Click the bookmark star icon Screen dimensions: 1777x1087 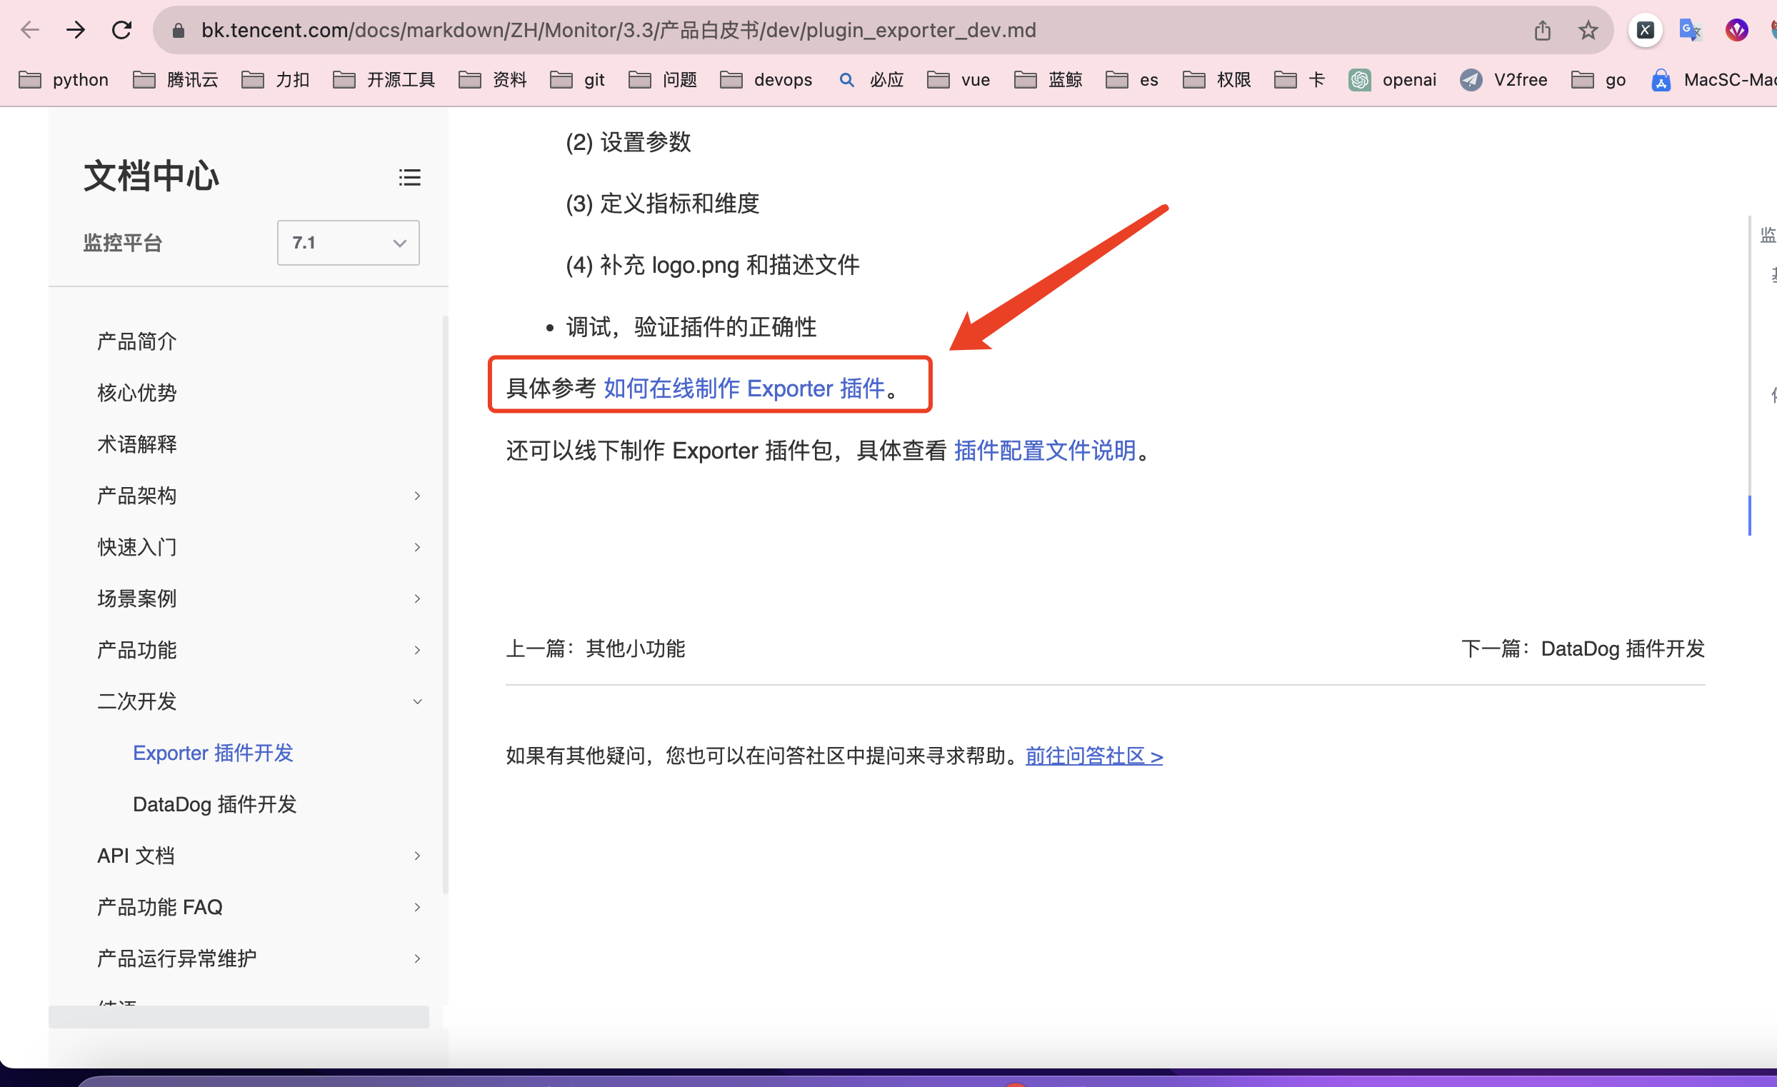pos(1587,29)
